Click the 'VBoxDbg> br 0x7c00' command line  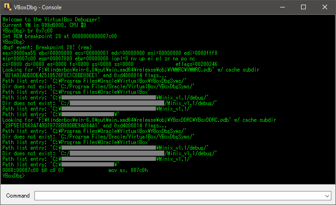coord(27,31)
